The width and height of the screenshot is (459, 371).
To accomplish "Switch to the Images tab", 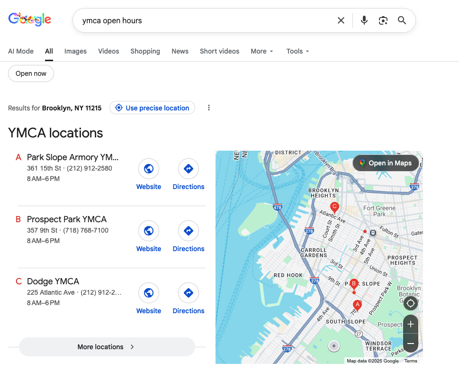I will pyautogui.click(x=75, y=51).
